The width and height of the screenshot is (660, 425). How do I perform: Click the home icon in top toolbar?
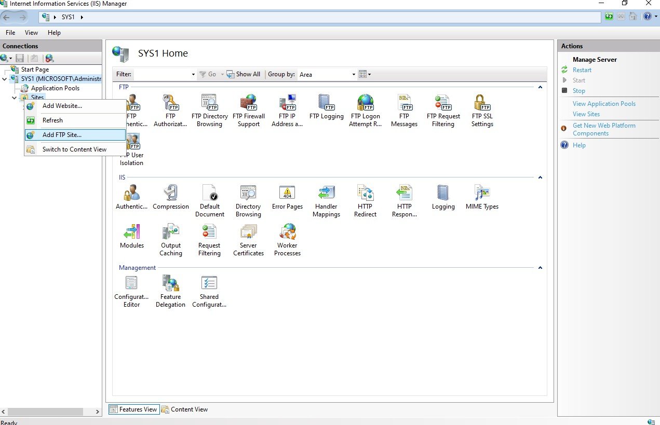pos(632,17)
